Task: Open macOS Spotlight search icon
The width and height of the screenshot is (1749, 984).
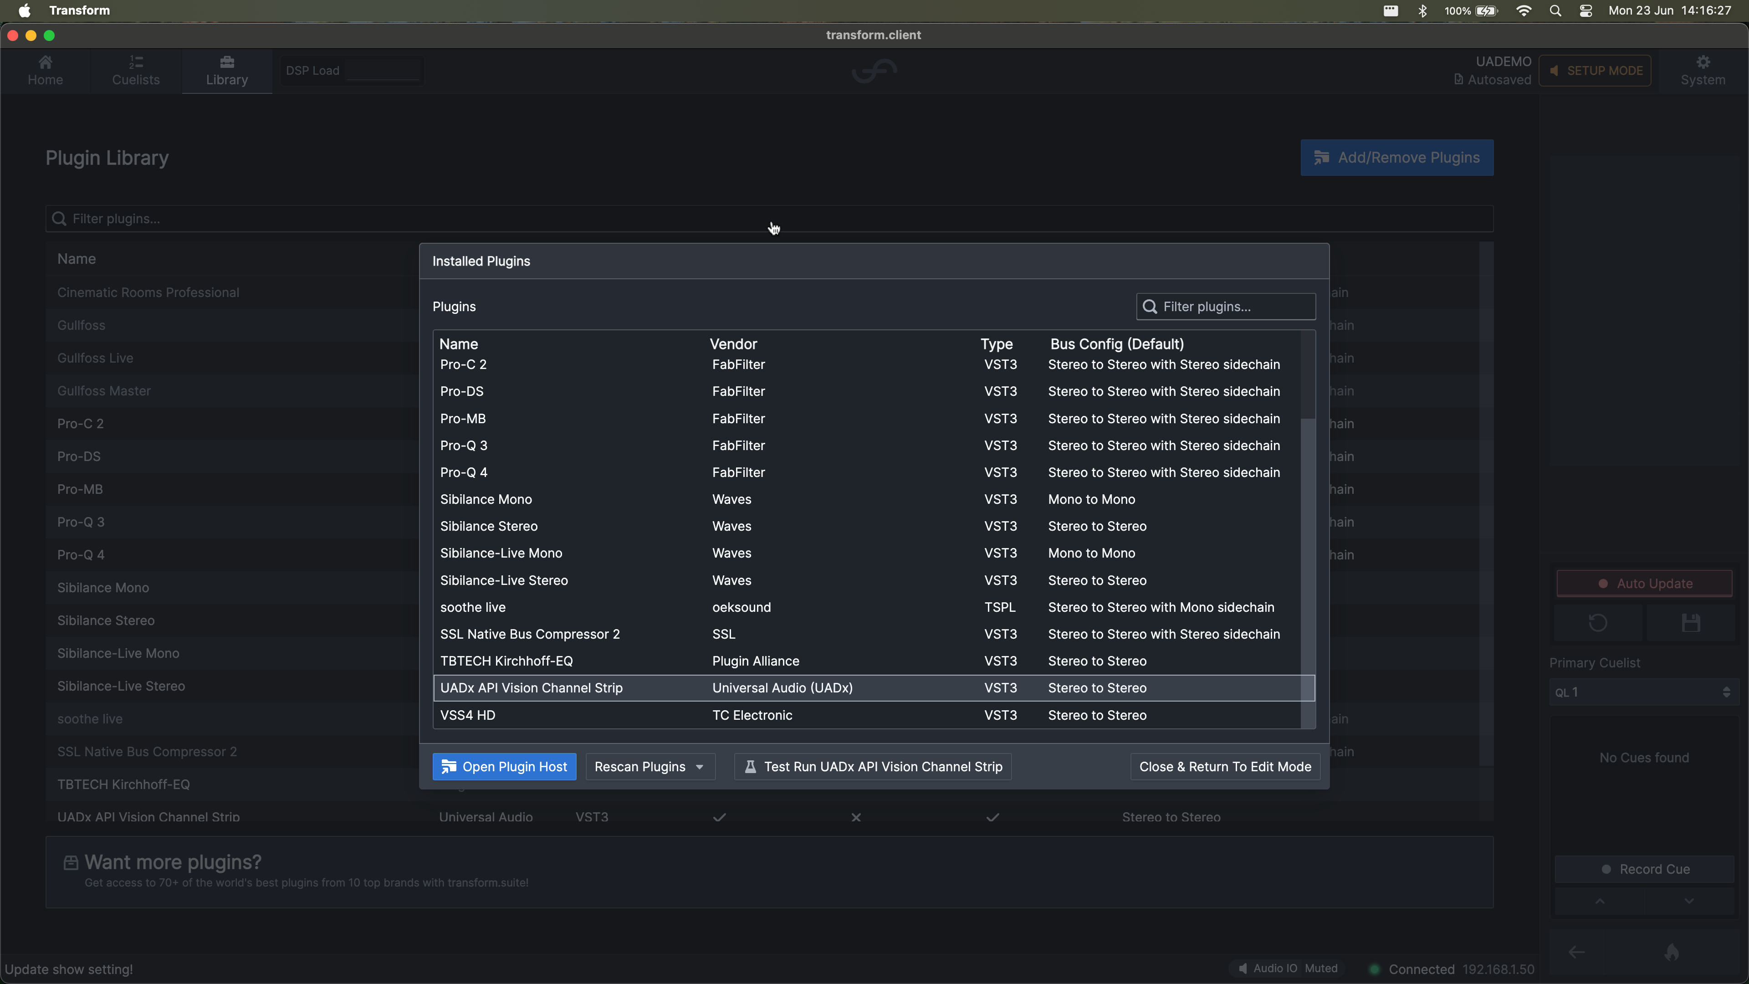Action: [1555, 11]
